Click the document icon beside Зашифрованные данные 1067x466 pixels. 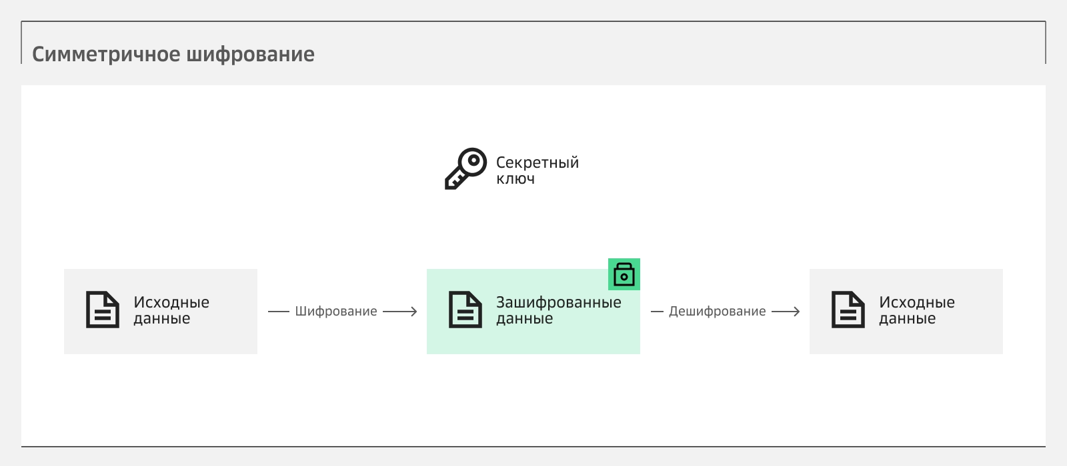pos(465,310)
